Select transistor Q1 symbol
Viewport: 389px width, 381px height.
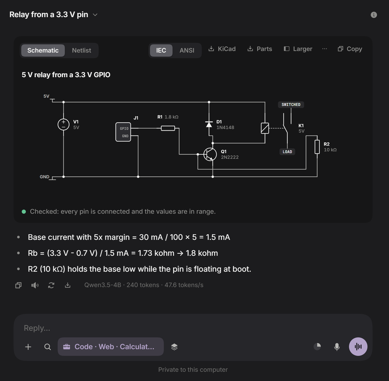210,154
